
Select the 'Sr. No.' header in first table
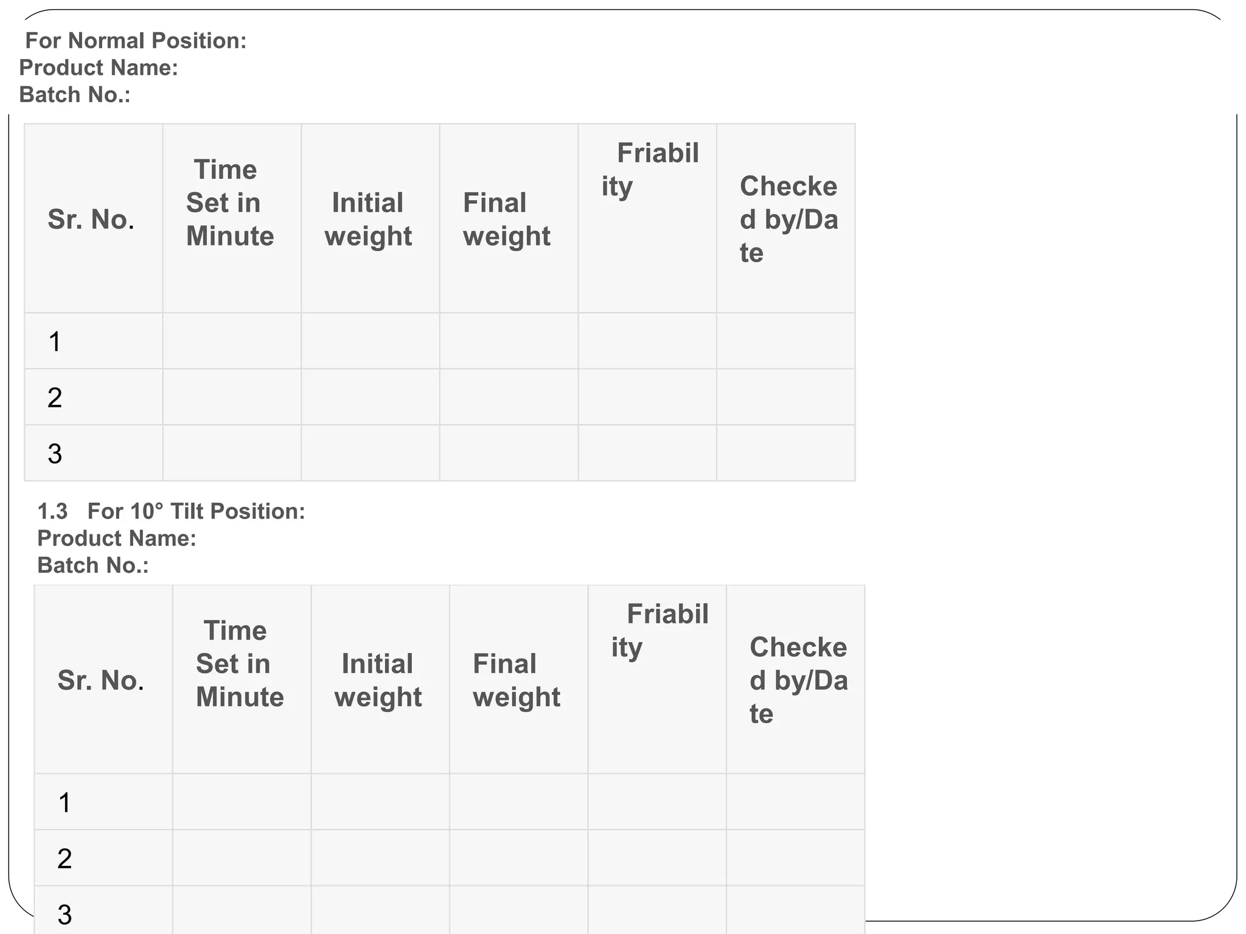point(94,218)
